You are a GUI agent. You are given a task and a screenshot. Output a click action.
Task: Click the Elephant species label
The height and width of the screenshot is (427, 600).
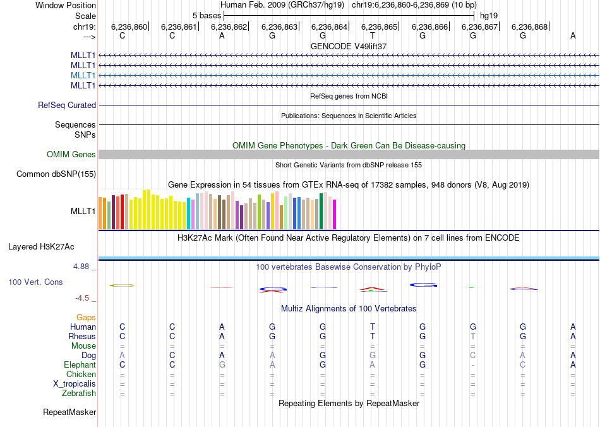coord(80,364)
